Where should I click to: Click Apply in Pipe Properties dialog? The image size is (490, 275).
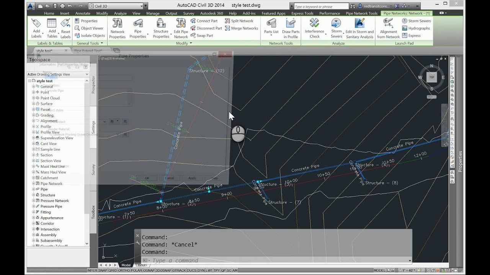tap(192, 178)
